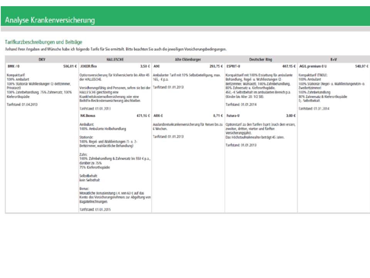Click the JOKER.flex price 3,50 €
Image resolution: width=370 pixels, height=278 pixels.
click(145, 66)
